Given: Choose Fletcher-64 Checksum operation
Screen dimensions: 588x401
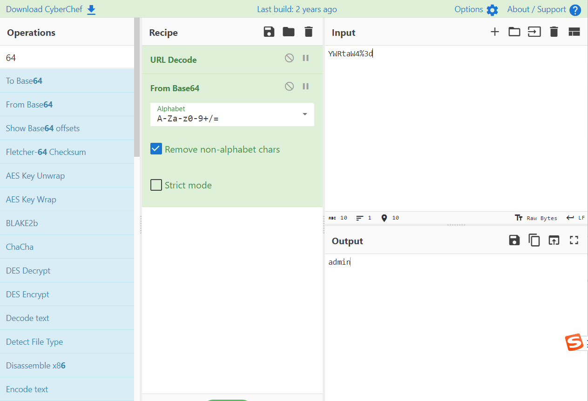Looking at the screenshot, I should tap(46, 152).
